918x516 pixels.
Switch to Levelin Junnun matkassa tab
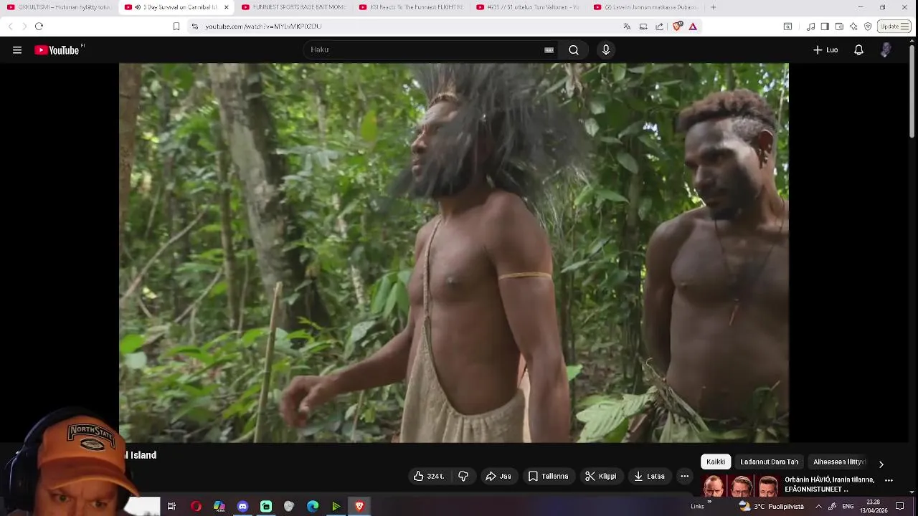click(647, 7)
